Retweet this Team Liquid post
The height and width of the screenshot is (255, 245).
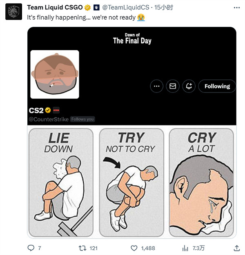tap(82, 248)
